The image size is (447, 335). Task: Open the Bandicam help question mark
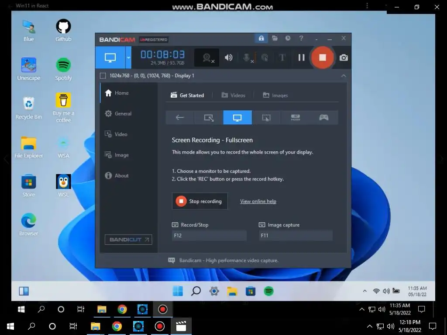[301, 38]
